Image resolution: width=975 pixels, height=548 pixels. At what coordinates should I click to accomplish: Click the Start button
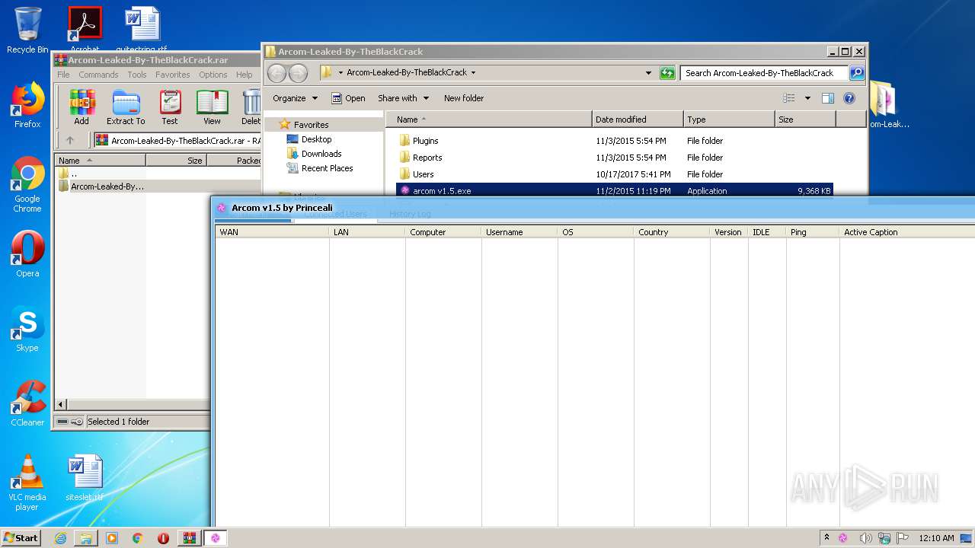pos(21,538)
